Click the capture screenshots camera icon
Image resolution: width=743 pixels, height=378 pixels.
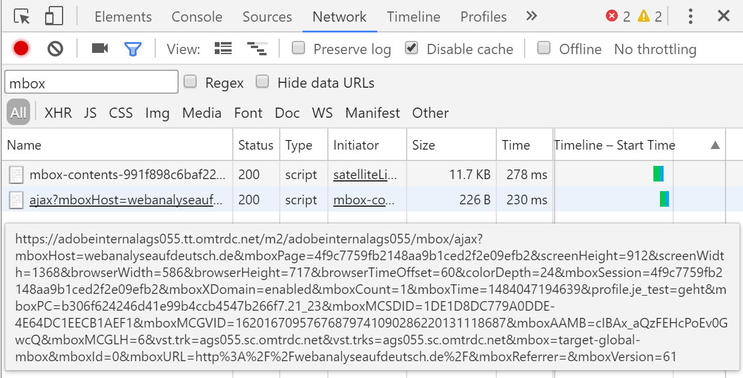(99, 49)
